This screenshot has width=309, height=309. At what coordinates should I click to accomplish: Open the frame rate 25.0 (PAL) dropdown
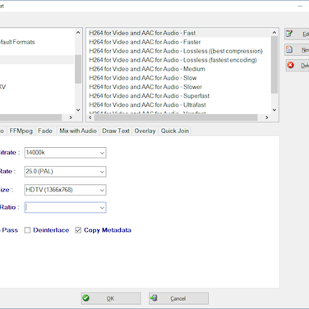tap(102, 172)
